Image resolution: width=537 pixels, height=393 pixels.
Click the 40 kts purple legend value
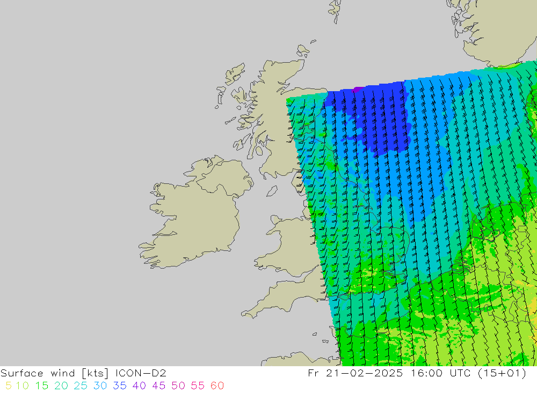point(140,385)
